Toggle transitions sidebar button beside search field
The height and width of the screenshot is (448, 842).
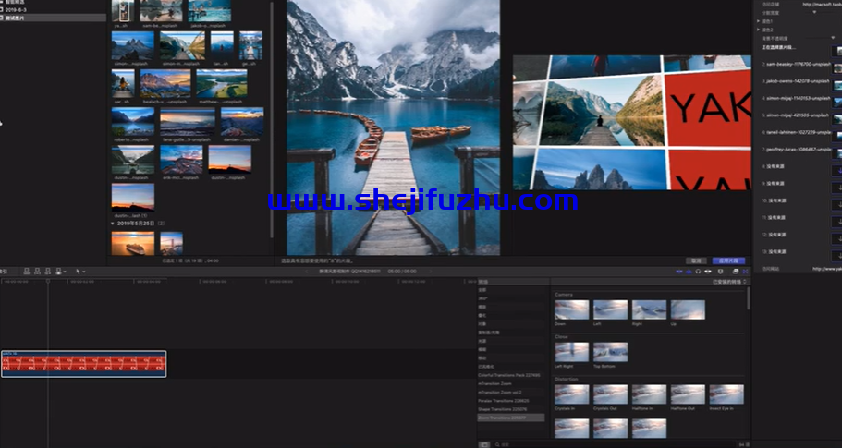[483, 444]
